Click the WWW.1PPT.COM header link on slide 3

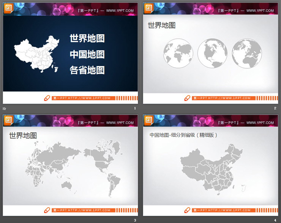coord(120,123)
